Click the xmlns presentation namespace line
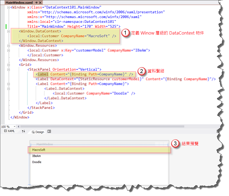 (x=96, y=12)
